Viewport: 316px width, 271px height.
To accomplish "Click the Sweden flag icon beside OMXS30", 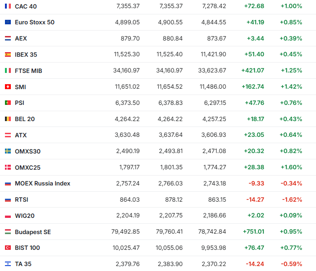I will pos(8,151).
